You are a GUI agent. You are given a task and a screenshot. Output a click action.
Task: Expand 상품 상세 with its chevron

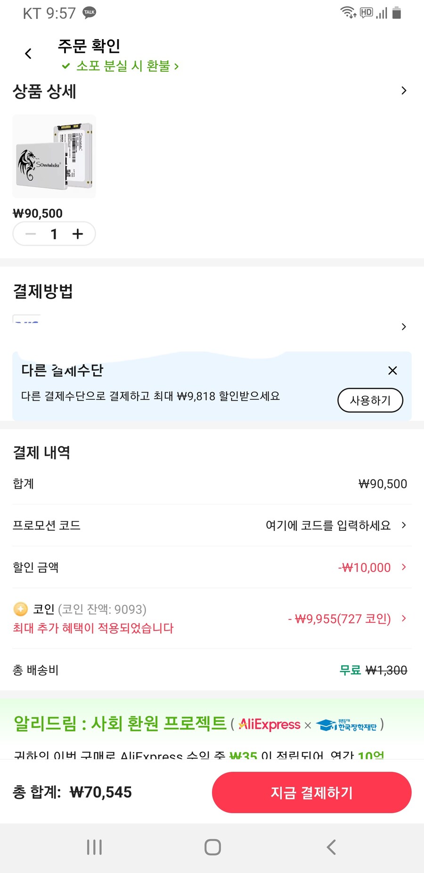click(404, 91)
